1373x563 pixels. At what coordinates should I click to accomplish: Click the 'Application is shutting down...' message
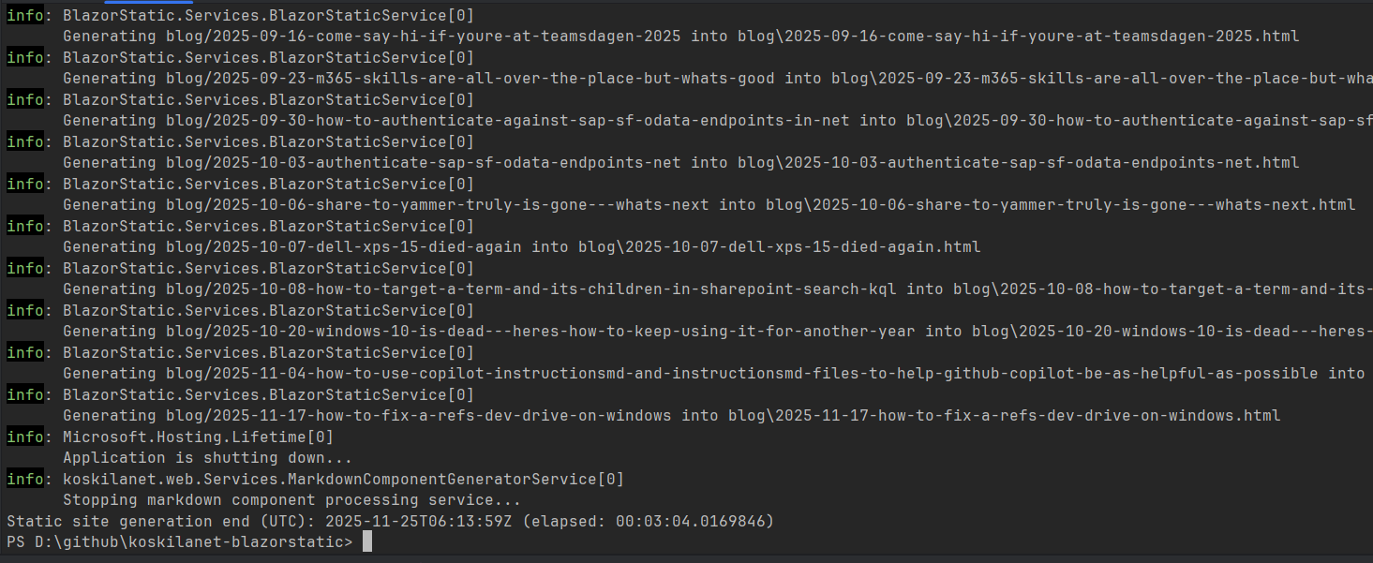[x=207, y=457]
